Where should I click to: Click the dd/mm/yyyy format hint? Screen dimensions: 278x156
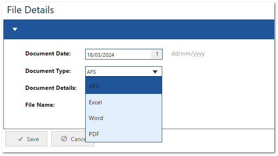pos(188,54)
